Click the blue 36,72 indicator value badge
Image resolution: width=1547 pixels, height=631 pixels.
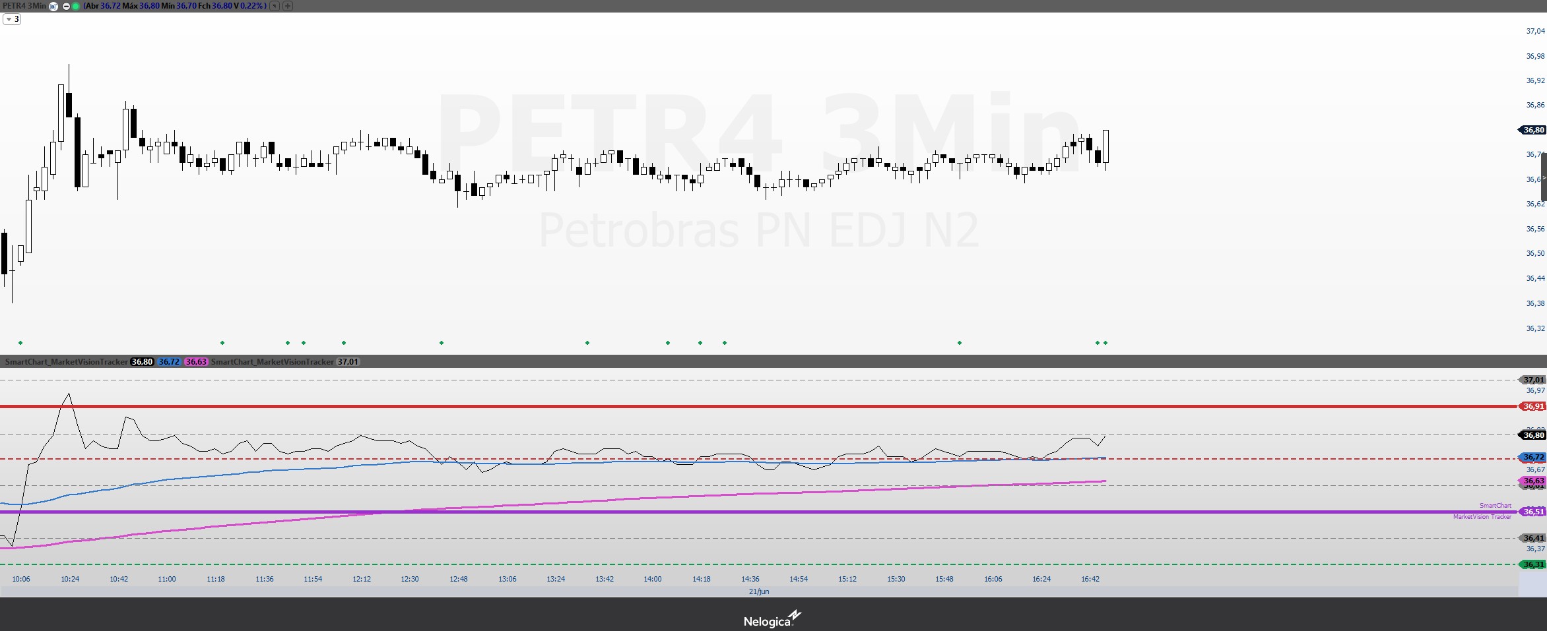(169, 361)
